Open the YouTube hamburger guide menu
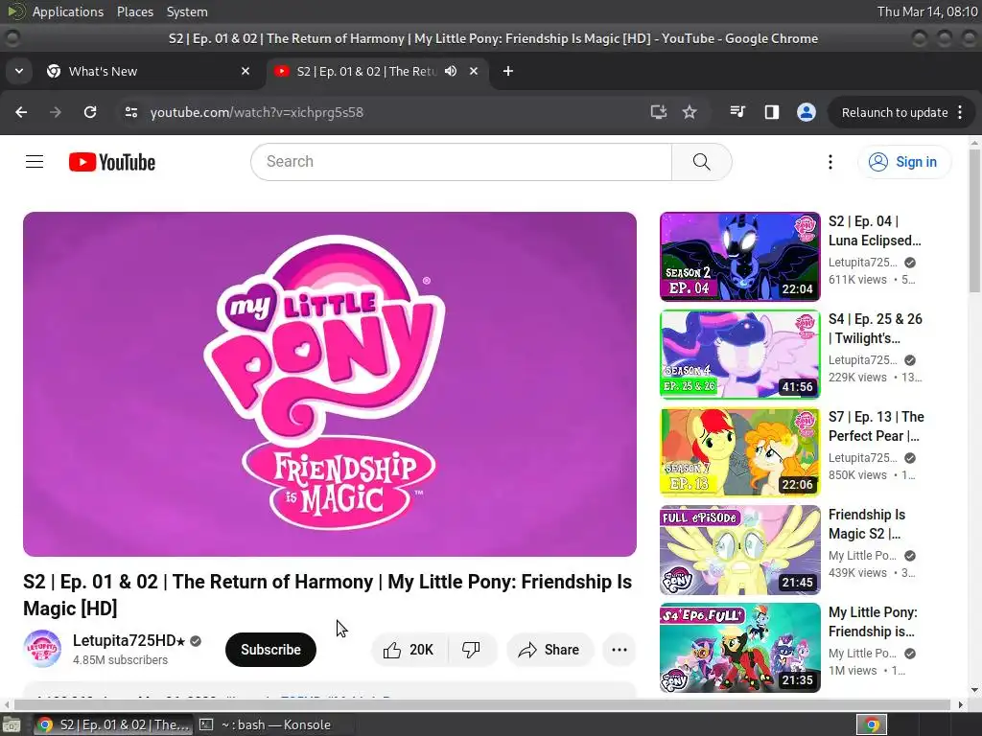The width and height of the screenshot is (982, 736). (x=35, y=162)
